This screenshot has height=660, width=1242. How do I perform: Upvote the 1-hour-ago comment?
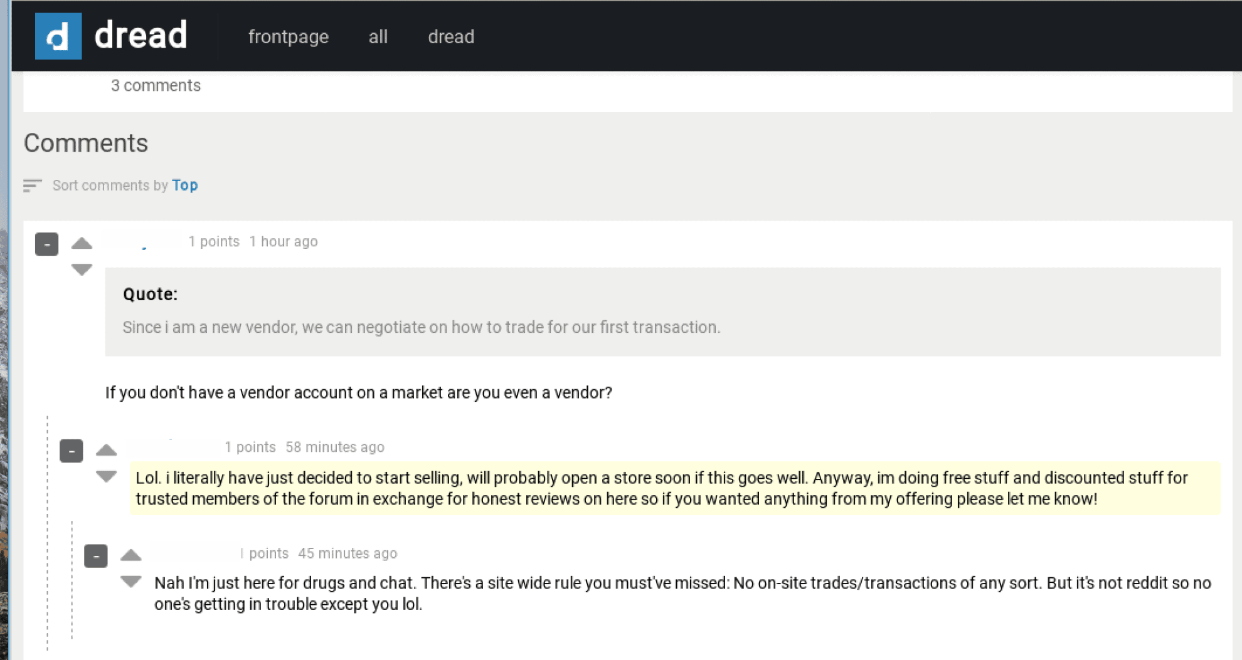click(81, 244)
